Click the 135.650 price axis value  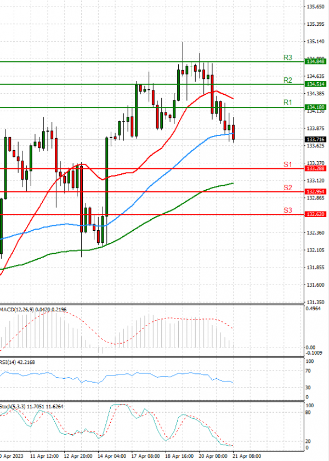315,7
